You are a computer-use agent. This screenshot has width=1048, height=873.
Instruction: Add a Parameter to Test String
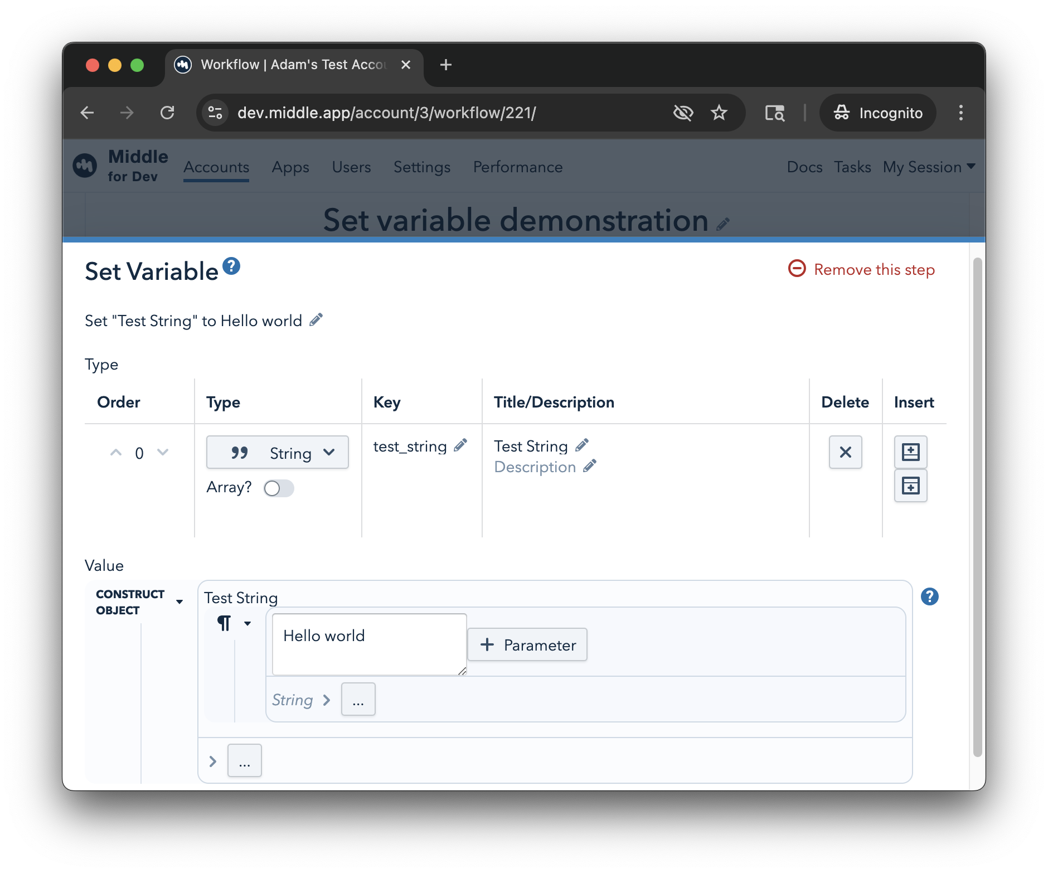tap(527, 644)
